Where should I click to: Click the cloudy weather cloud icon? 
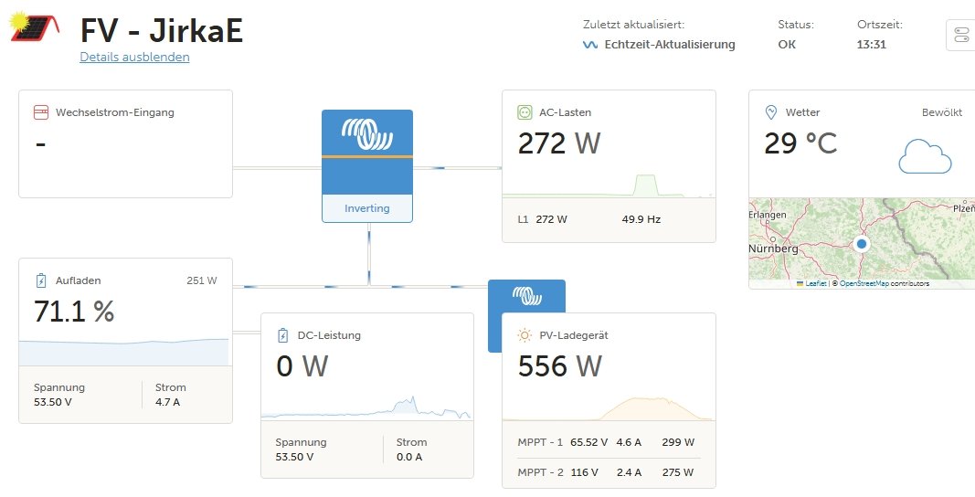coord(924,156)
